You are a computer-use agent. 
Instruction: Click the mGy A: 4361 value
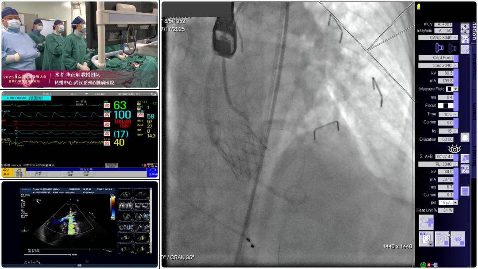point(443,24)
